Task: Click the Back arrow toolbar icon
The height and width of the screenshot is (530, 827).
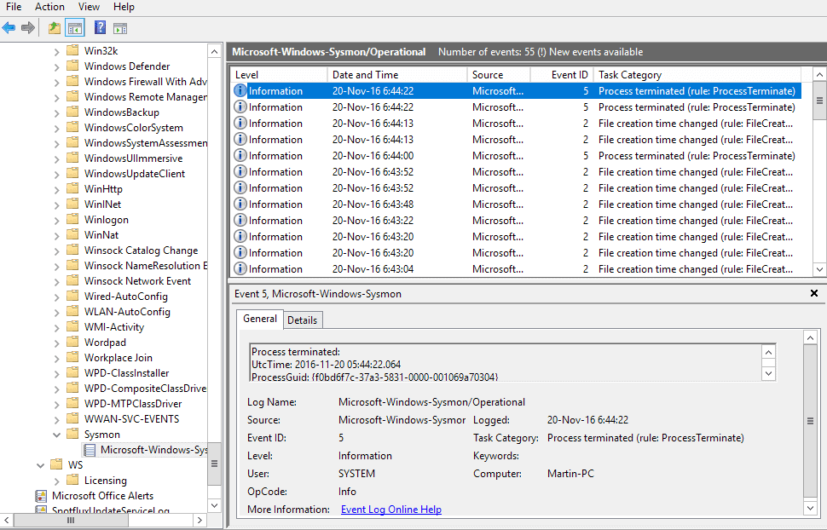Action: tap(9, 28)
